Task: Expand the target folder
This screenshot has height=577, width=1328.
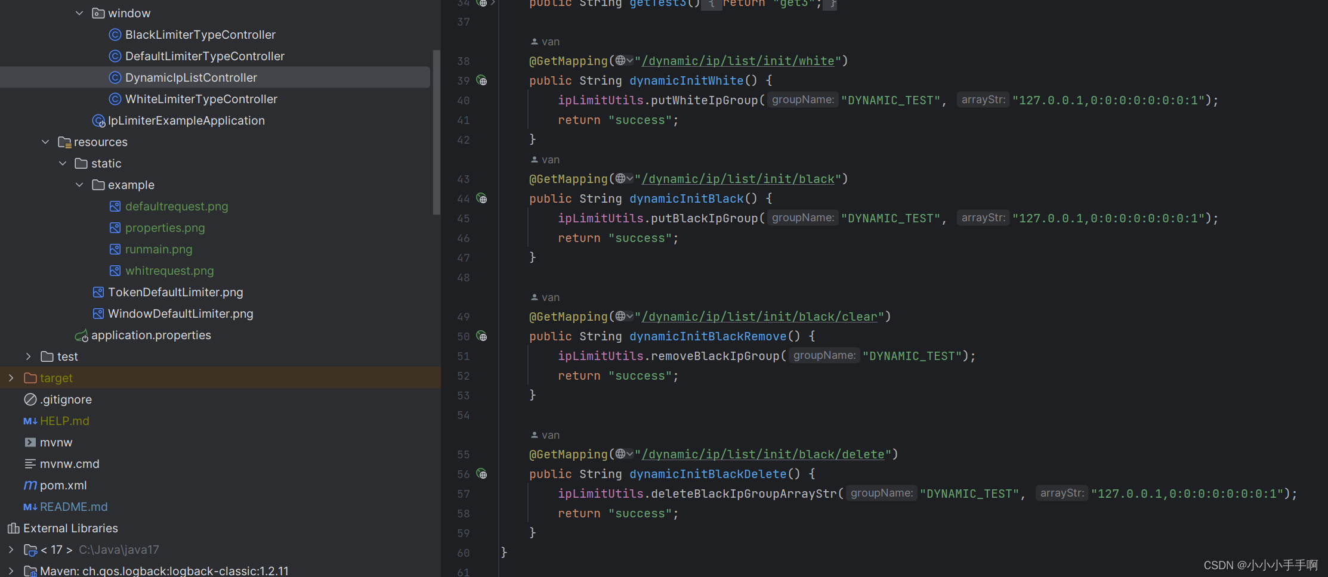Action: click(11, 378)
